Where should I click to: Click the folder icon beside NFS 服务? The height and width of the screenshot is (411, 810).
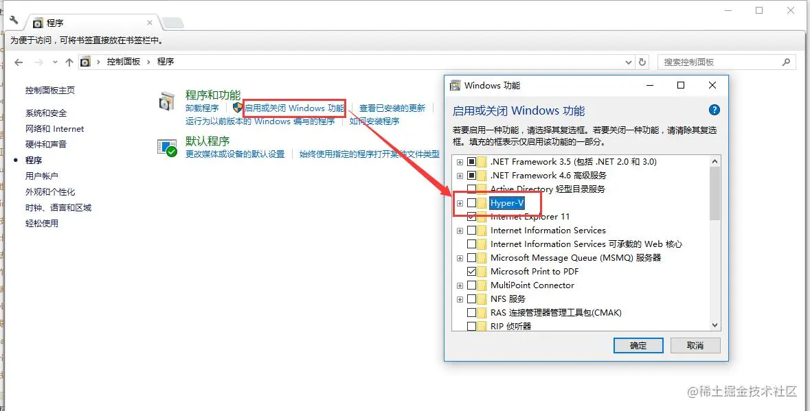[482, 299]
